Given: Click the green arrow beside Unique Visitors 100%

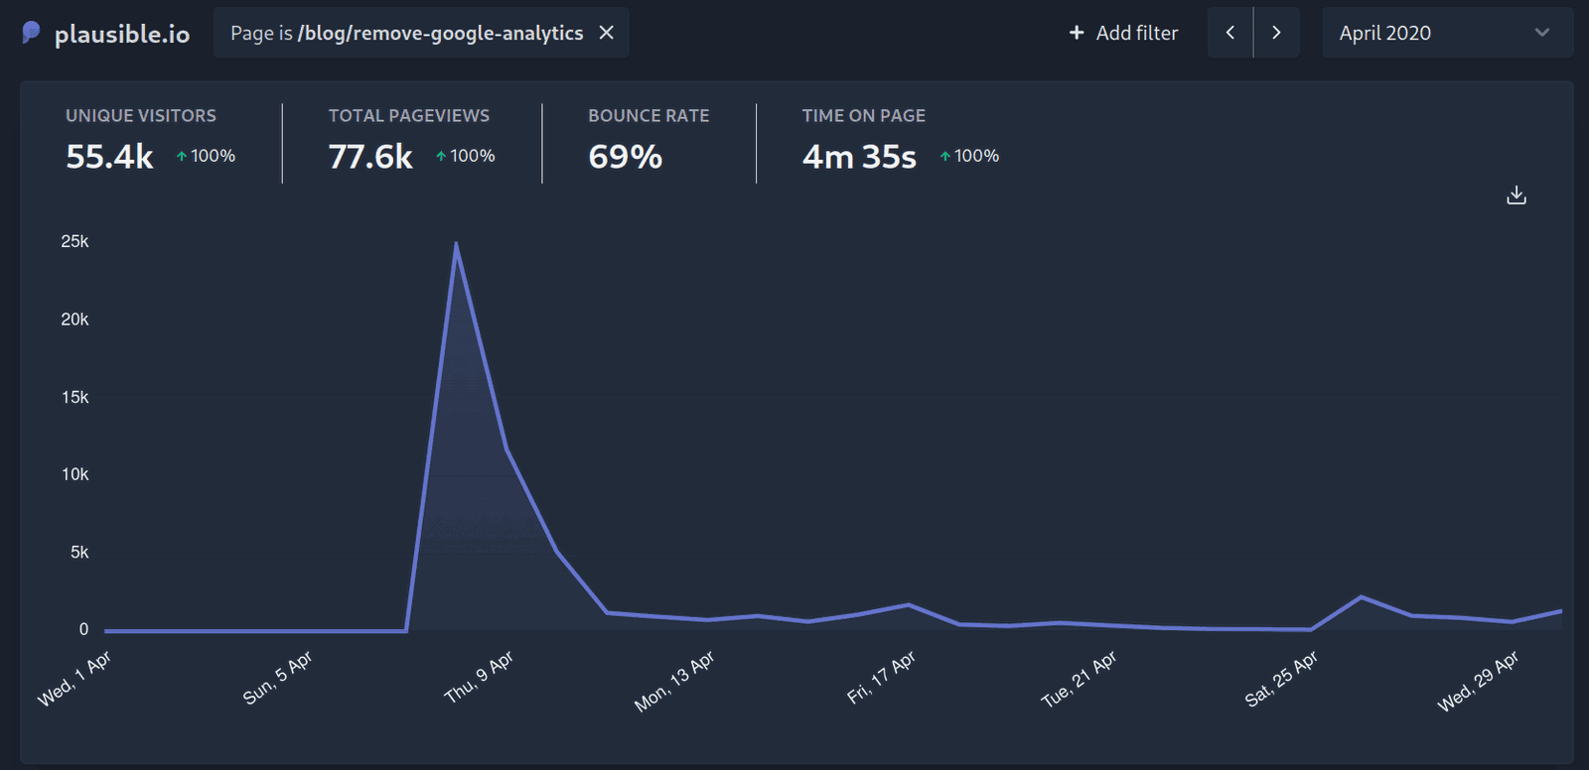Looking at the screenshot, I should click(182, 157).
